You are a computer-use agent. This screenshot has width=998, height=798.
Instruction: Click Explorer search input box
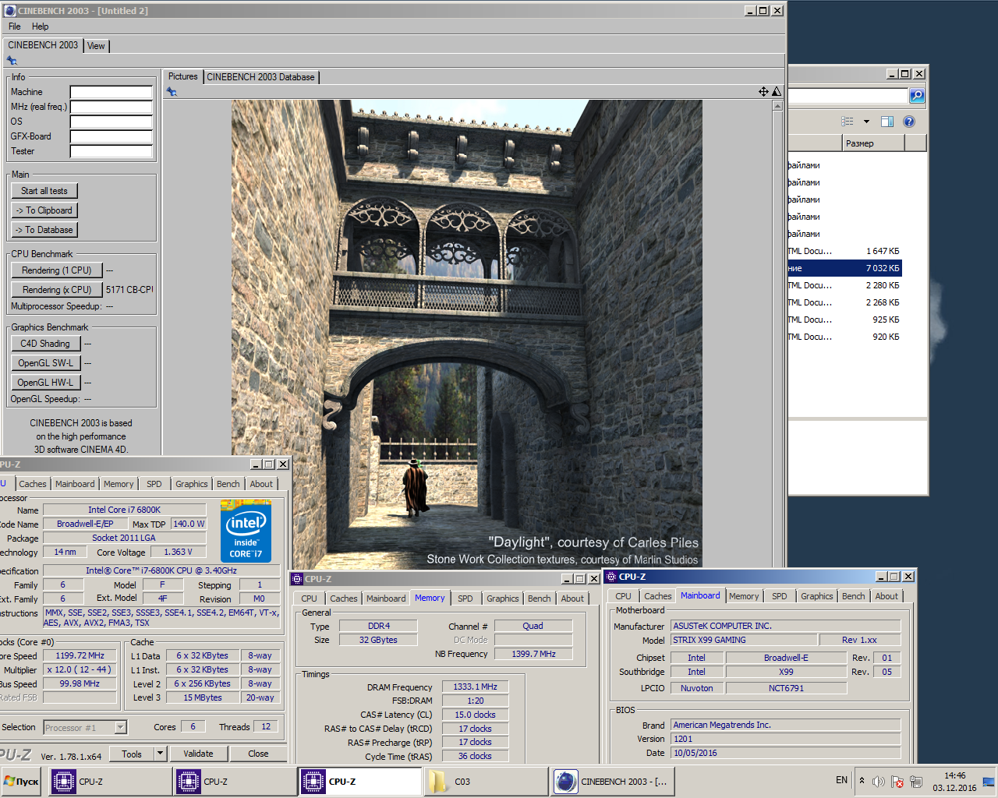coord(848,95)
